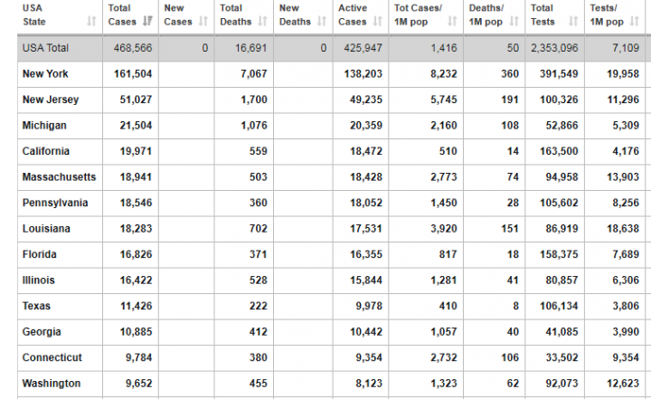The image size is (651, 399).
Task: Open the California state entry
Action: tap(46, 151)
